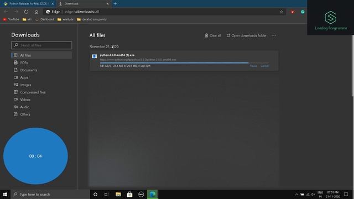Screen dimensions: 354x199
Task: Open Dashboard bookmark
Action: [x=45, y=19]
